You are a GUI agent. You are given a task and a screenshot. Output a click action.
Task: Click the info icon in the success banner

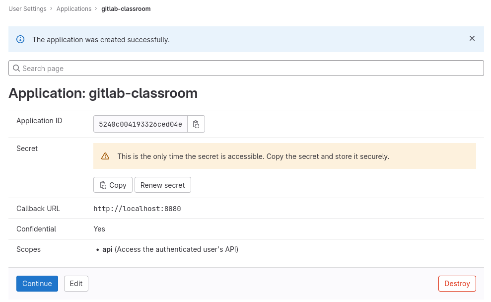coord(20,39)
